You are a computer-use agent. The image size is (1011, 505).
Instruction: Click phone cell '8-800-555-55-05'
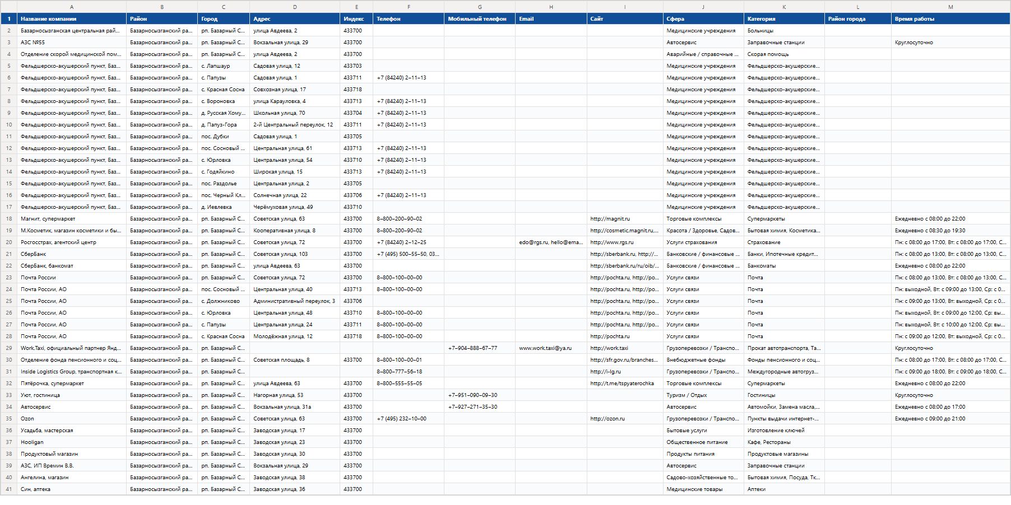coord(409,384)
